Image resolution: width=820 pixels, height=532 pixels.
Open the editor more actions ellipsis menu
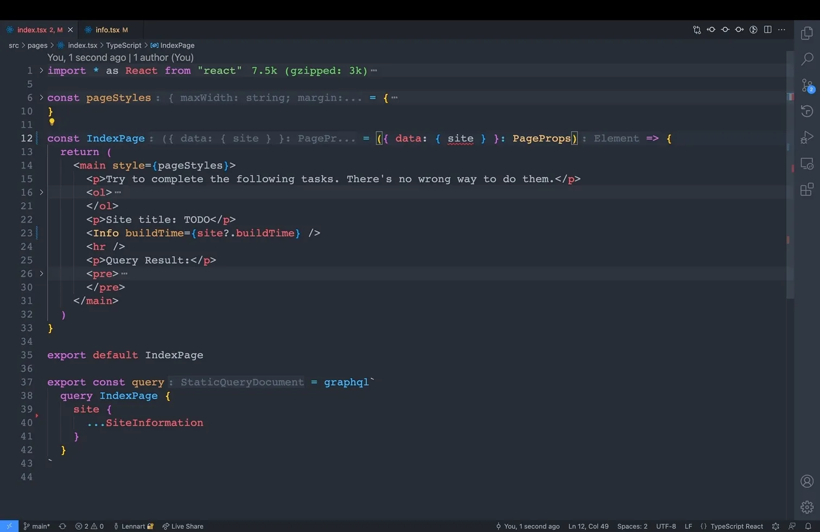(781, 30)
